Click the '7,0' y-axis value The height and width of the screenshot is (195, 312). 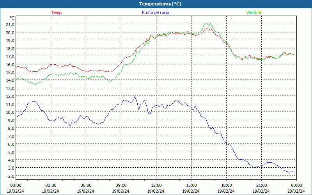click(x=11, y=136)
